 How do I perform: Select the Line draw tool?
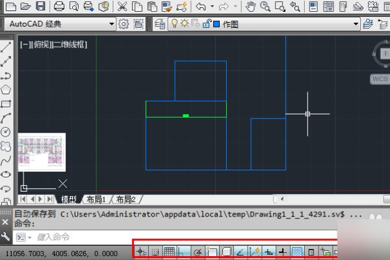(x=6, y=48)
